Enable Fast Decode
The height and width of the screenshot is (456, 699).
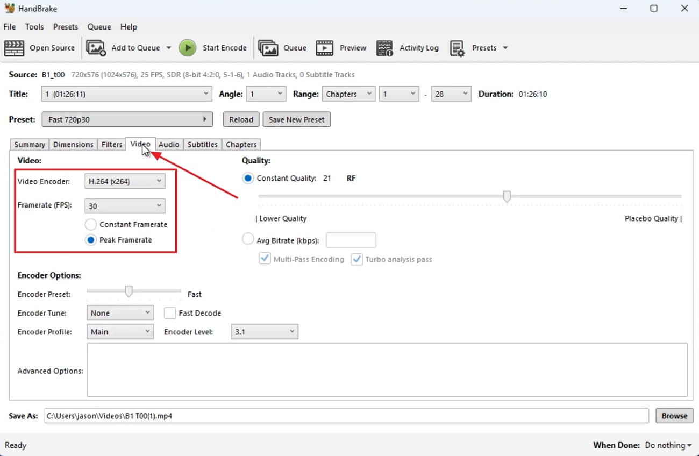pyautogui.click(x=170, y=312)
